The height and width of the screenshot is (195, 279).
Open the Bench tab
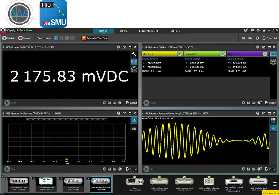[x=103, y=31]
